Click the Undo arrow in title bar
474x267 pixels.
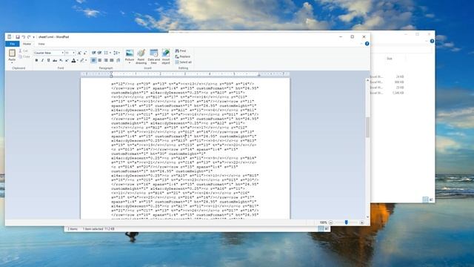point(23,37)
